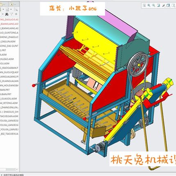The height and width of the screenshot is (176, 176).
Task: Select tree item containing 1 / ZHAIGUO_SH
Action: point(9,112)
